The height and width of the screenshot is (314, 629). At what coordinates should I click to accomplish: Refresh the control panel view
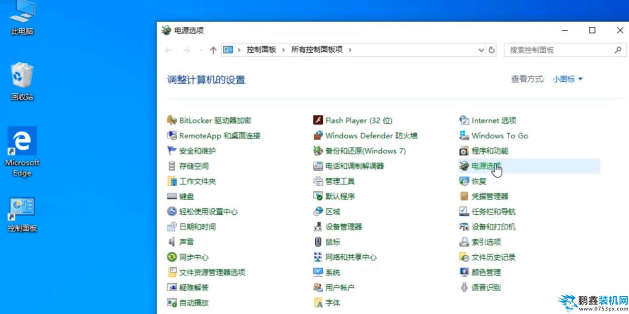(491, 50)
